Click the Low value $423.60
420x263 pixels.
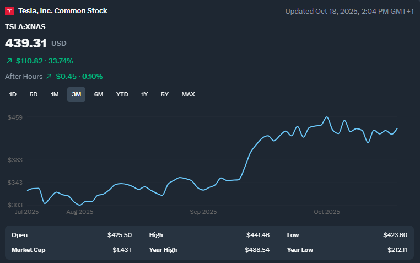pos(395,235)
